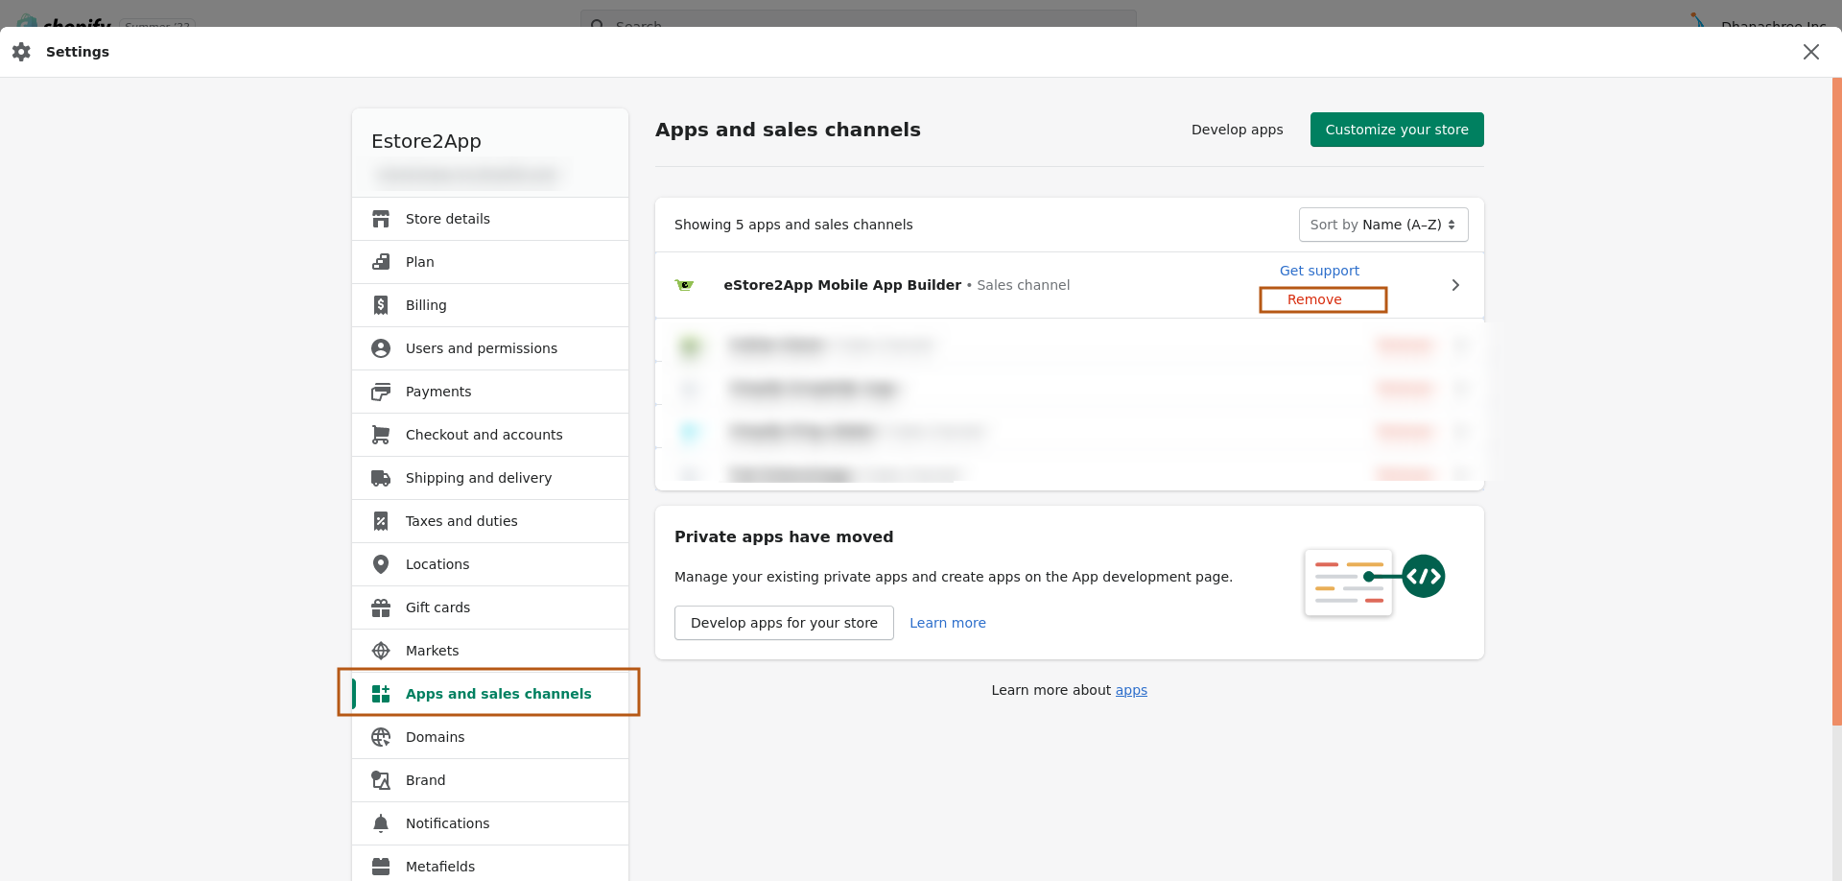This screenshot has width=1842, height=881.
Task: Click the Domains globe cursor icon
Action: click(x=381, y=737)
